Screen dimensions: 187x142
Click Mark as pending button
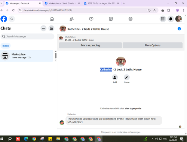(x=91, y=45)
